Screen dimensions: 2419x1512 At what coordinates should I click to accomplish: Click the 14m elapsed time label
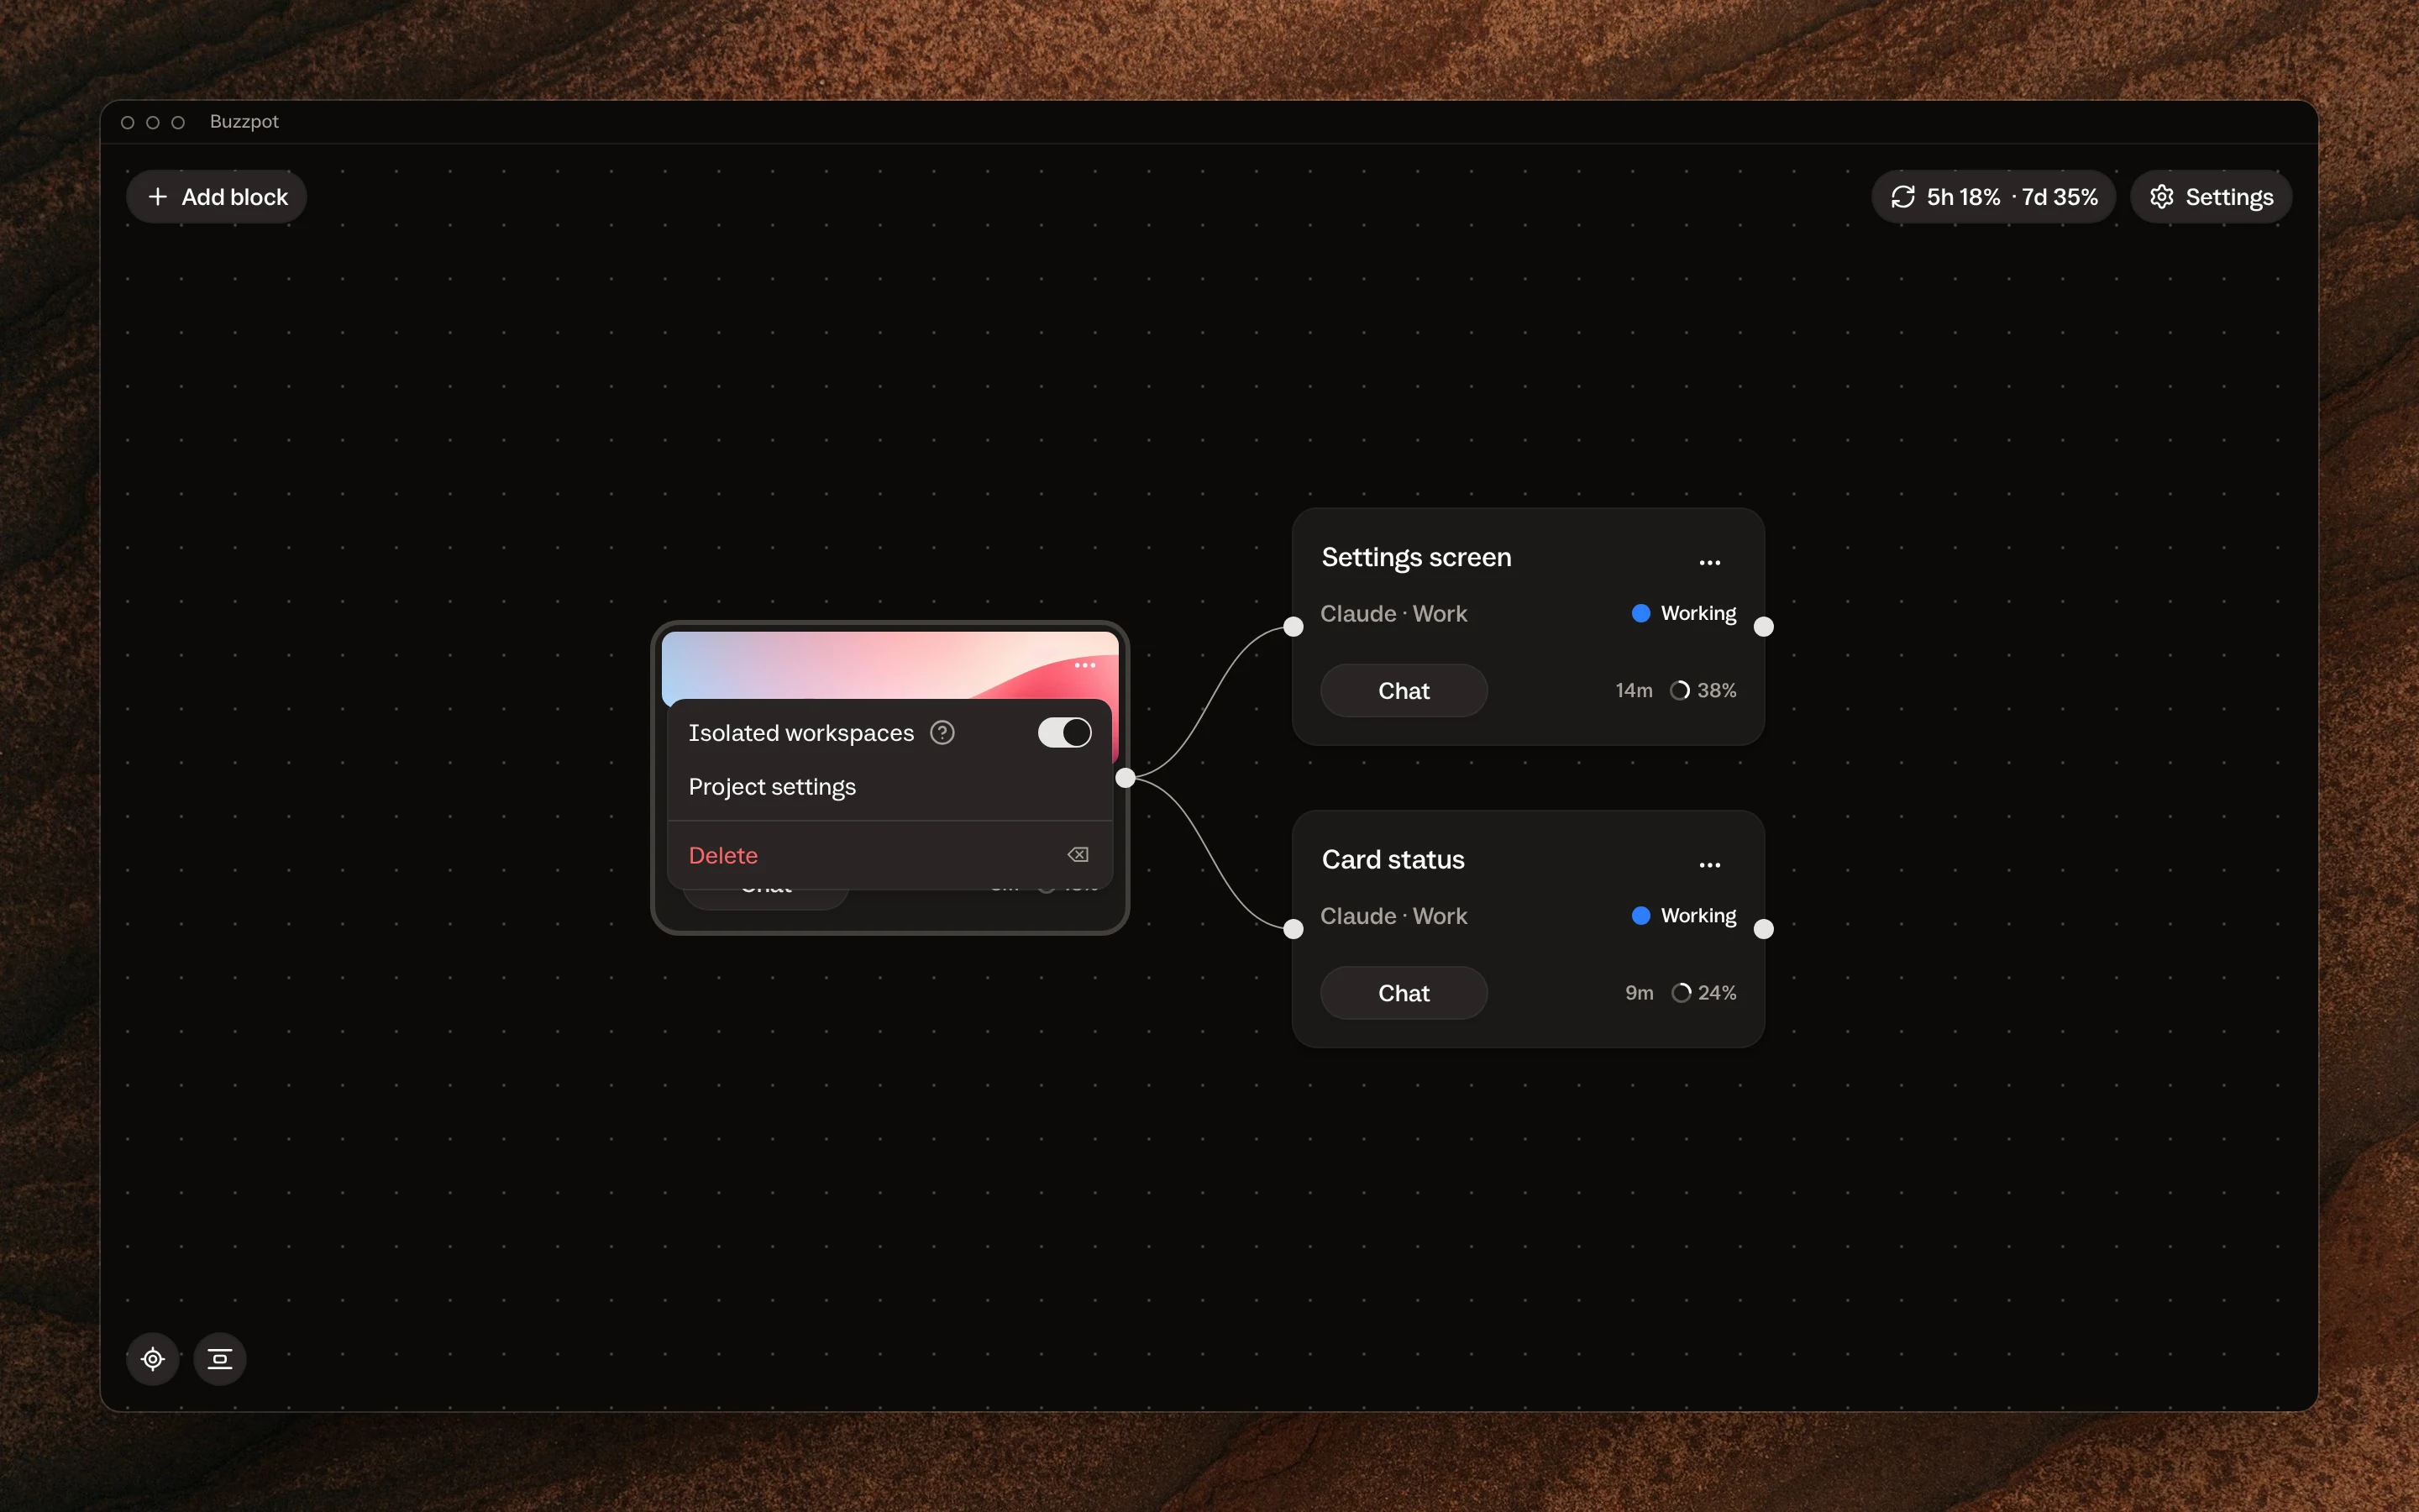coord(1634,691)
